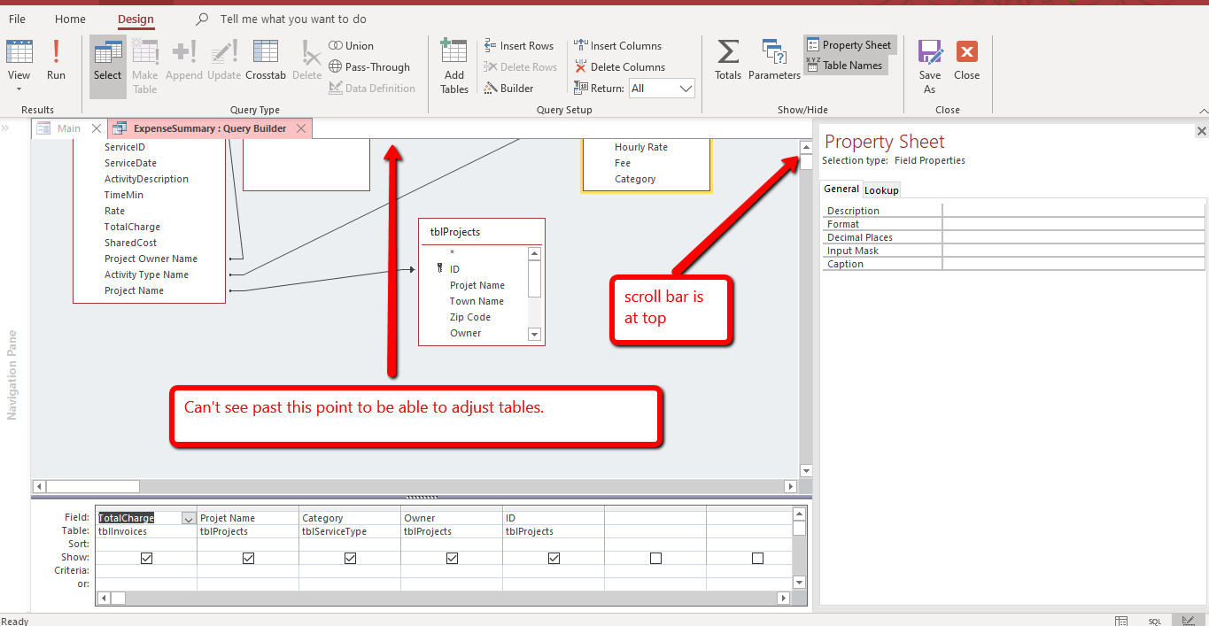Viewport: 1209px width, 626px height.
Task: Run the query with the Run icon
Action: 56,60
